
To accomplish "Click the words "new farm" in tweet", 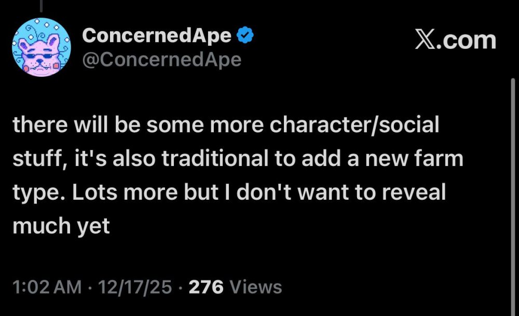I will pos(425,159).
